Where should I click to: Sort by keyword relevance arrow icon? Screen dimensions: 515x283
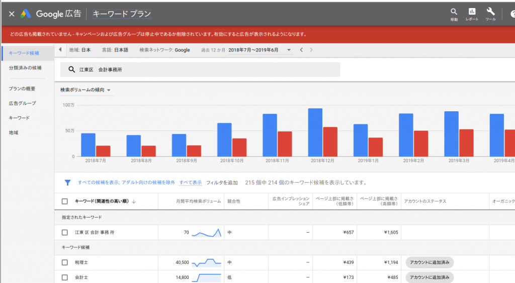coord(134,201)
